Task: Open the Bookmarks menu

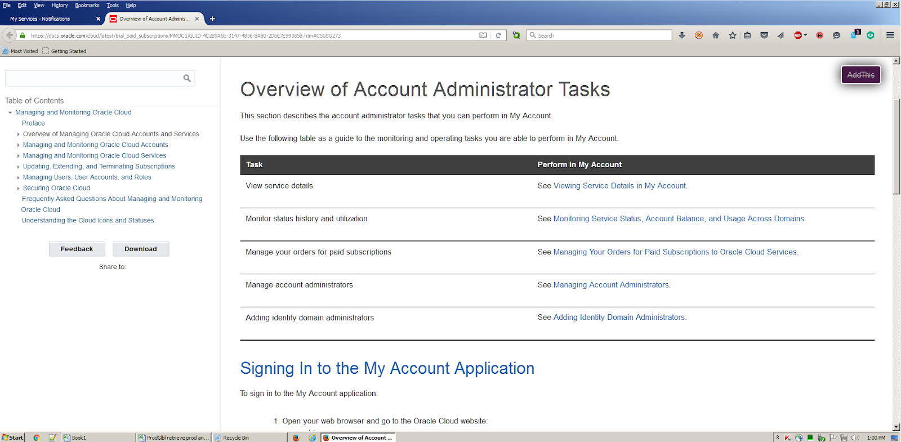Action: 87,5
